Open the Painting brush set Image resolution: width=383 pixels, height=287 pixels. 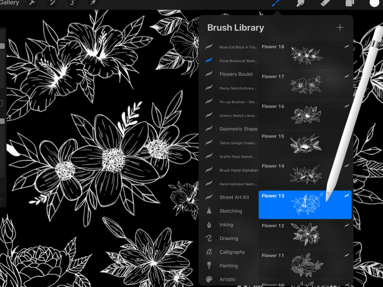tap(231, 266)
